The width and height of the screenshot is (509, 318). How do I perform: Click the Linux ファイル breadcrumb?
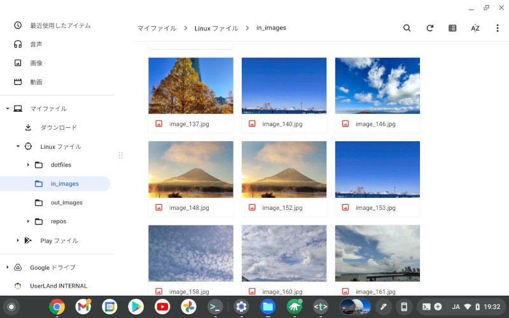216,28
